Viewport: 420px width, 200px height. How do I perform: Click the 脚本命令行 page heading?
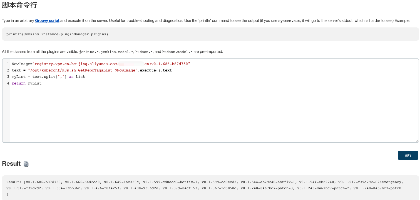19,5
